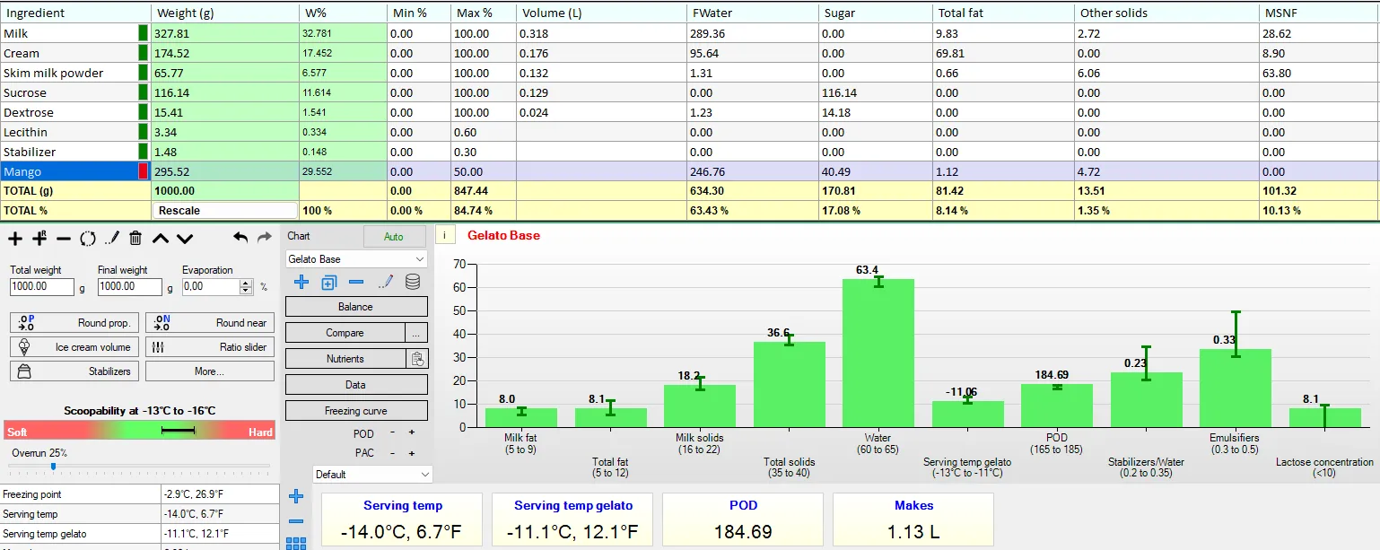Viewport: 1380px width, 550px height.
Task: Open the Default dropdown below PAC
Action: (372, 474)
